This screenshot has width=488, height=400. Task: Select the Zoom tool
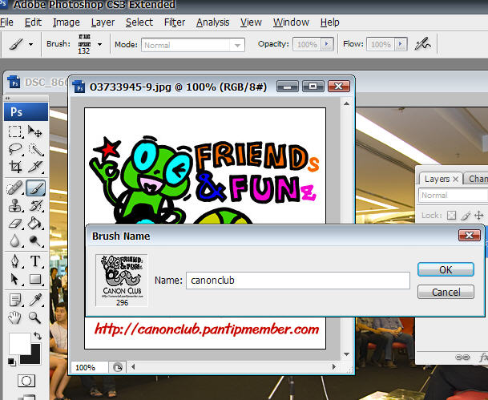coord(35,317)
